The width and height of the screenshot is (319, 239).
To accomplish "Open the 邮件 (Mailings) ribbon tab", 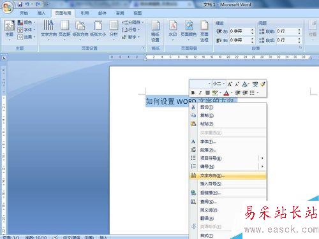I will (102, 13).
